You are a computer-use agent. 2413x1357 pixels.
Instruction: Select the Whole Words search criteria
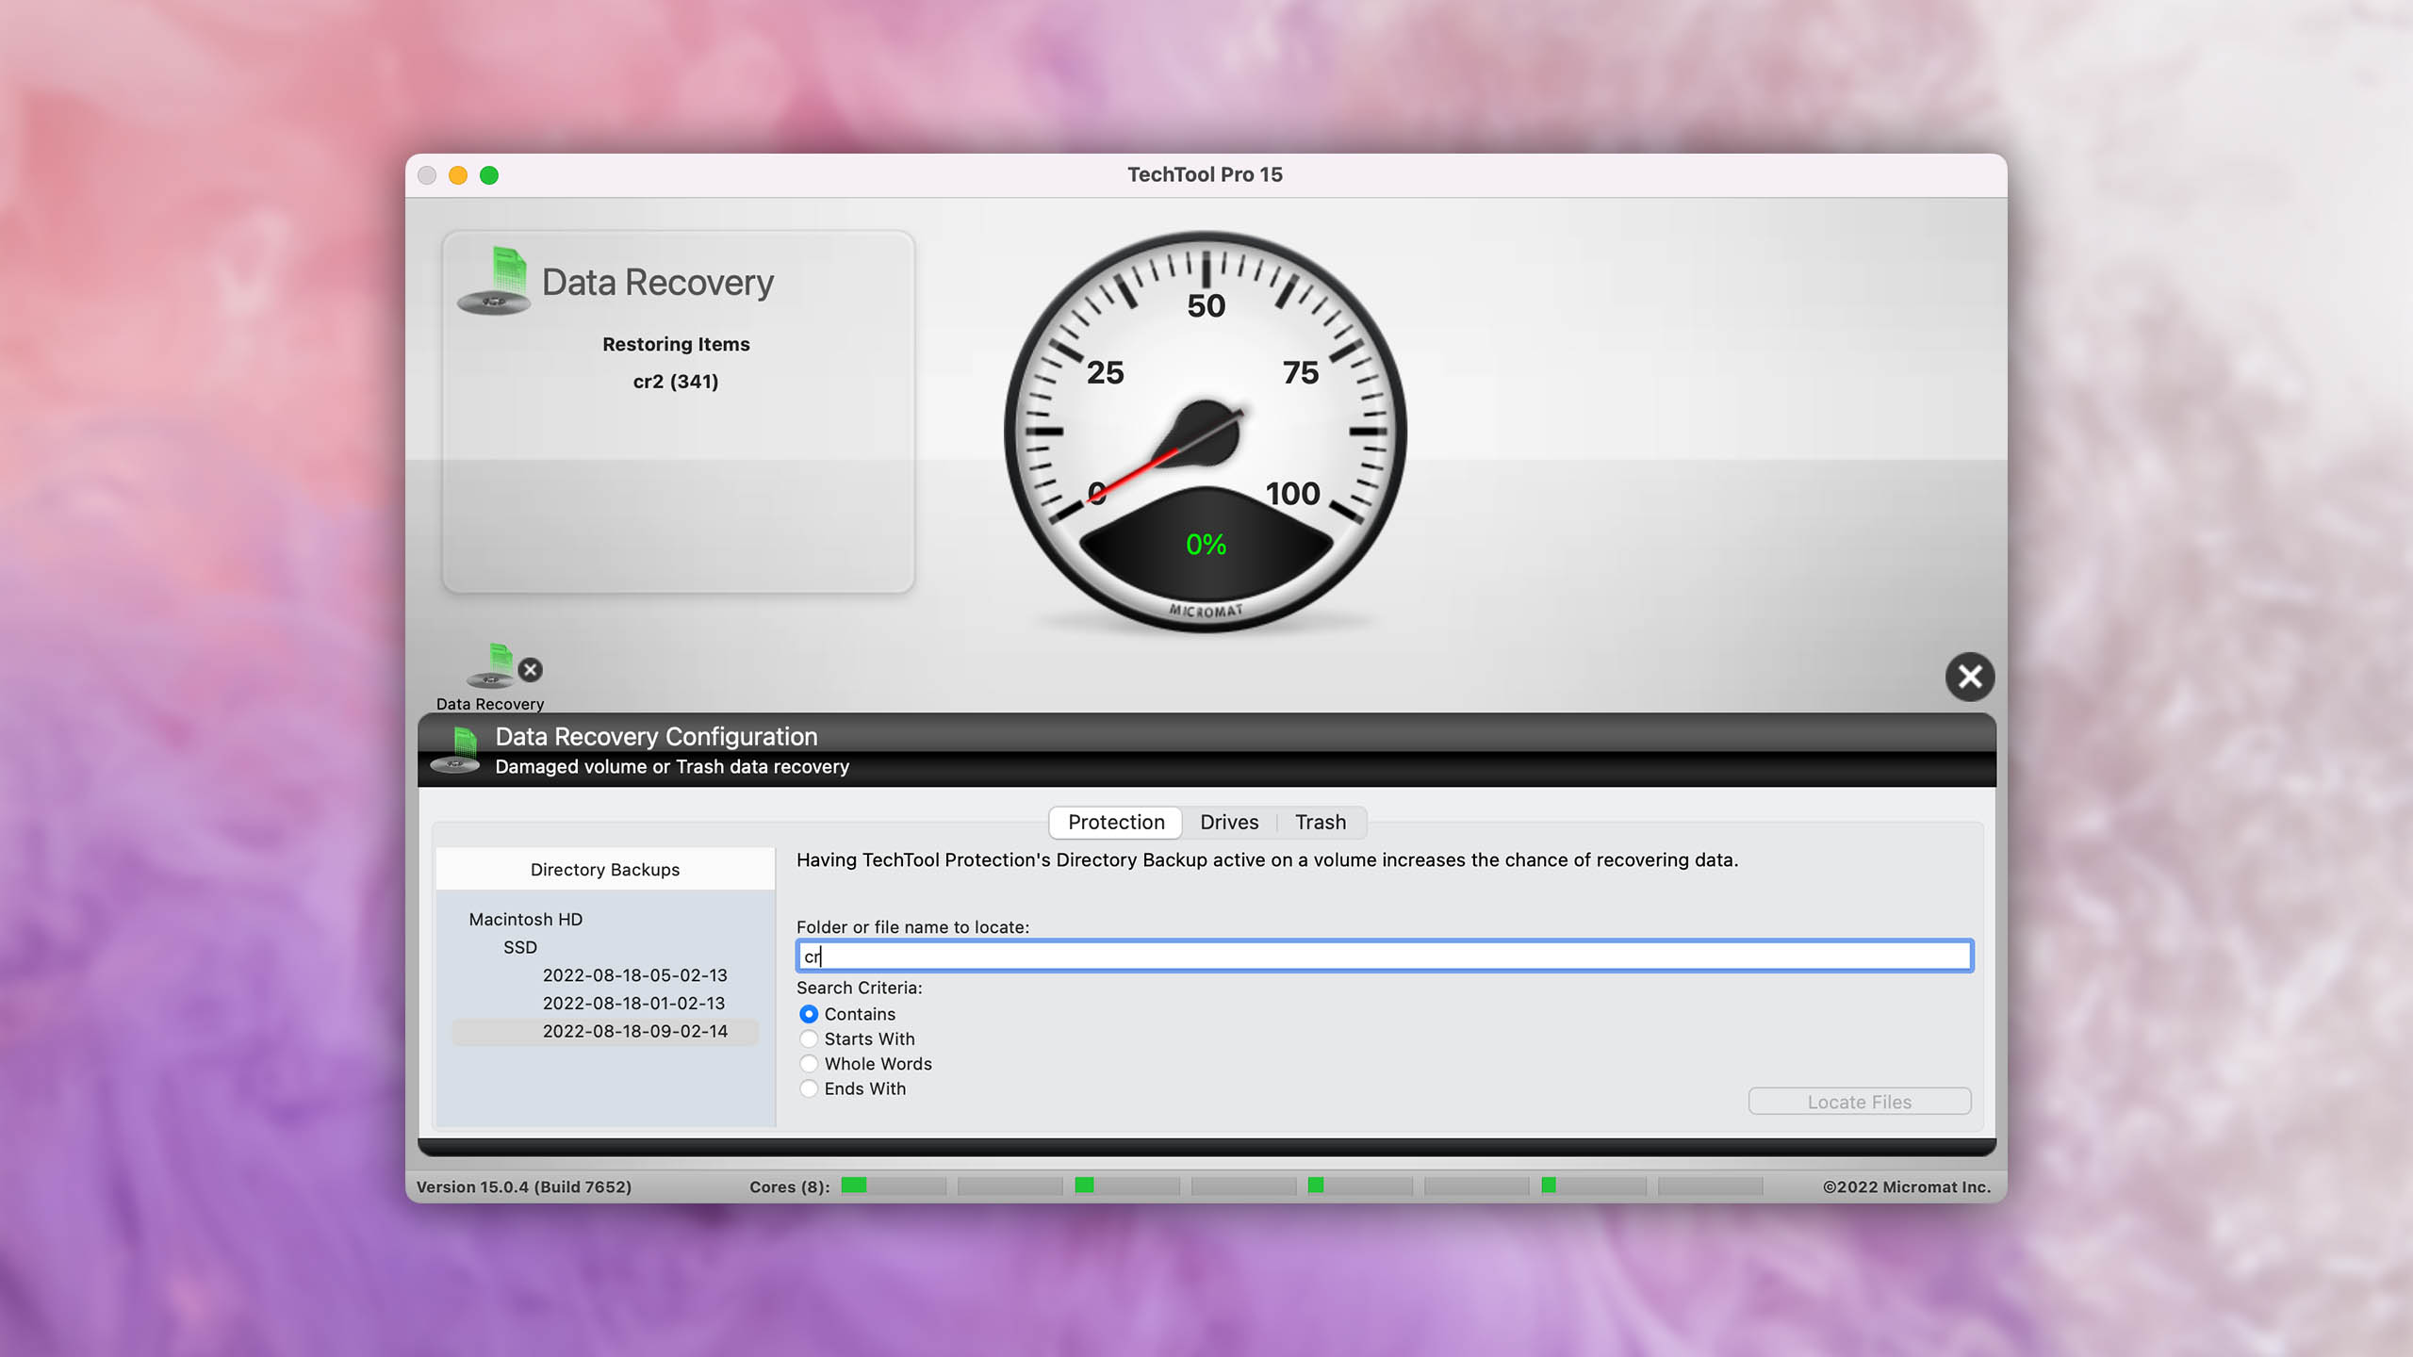coord(809,1064)
